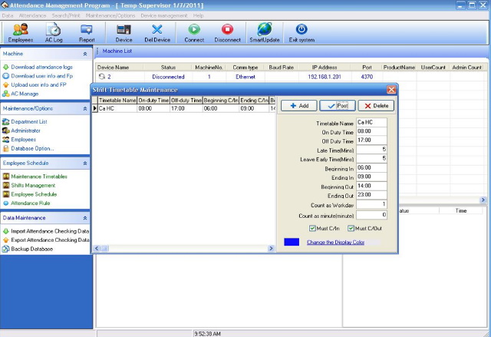Click the Department List icon
The image size is (491, 337).
[x=5, y=121]
